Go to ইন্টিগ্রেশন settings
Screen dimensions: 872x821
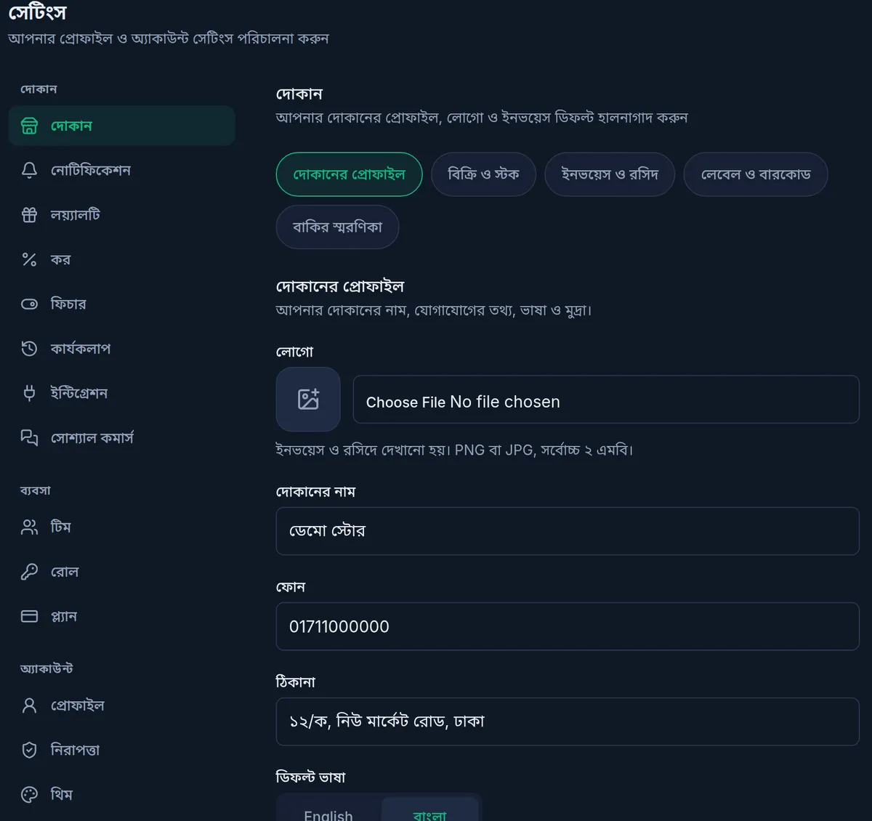(122, 393)
